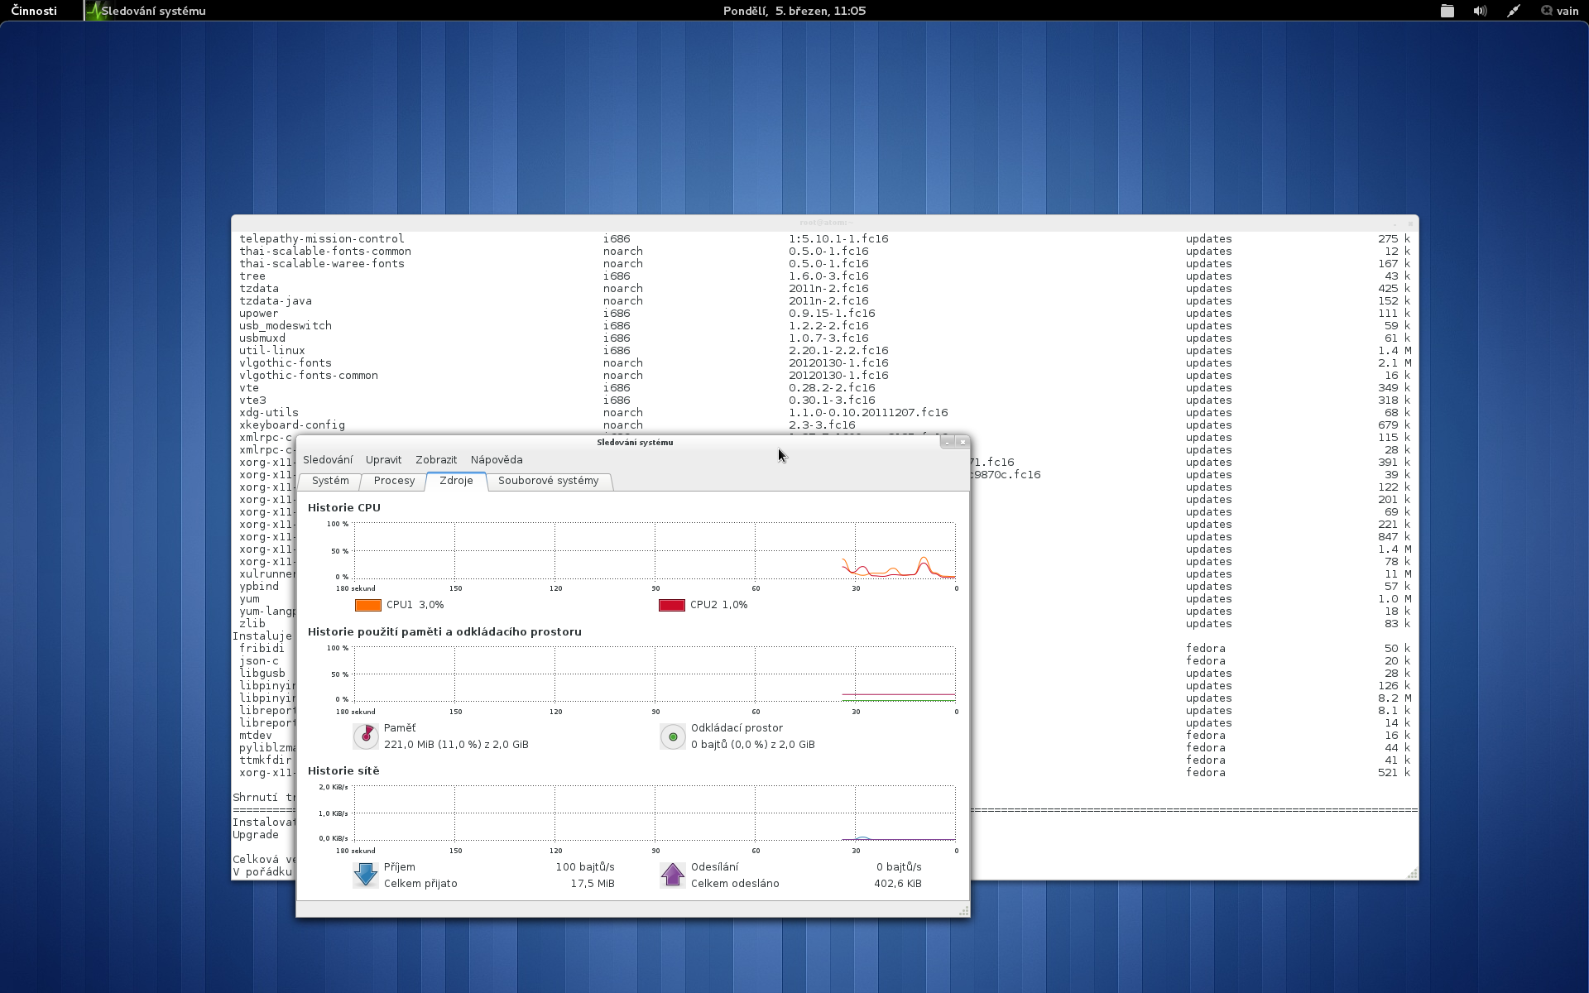Image resolution: width=1589 pixels, height=993 pixels.
Task: Open the Zobrazit menu
Action: click(436, 460)
